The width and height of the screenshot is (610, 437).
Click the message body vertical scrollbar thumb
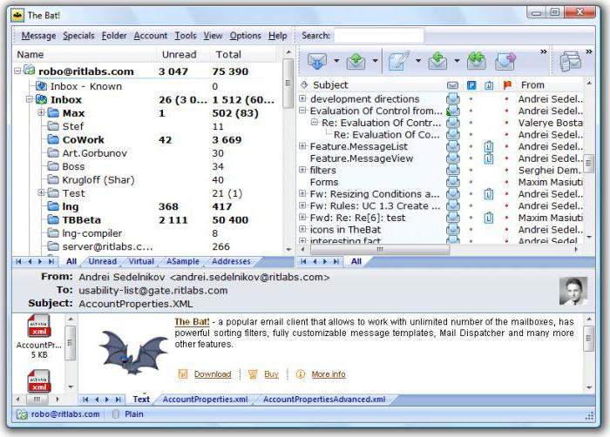589,339
